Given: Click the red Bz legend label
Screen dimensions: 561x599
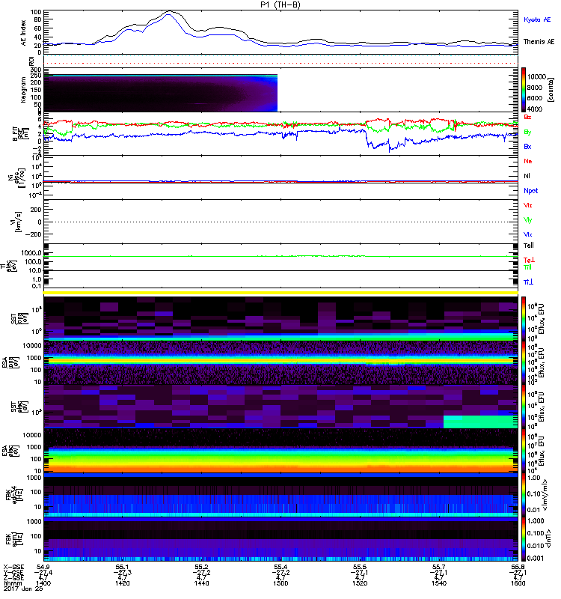Looking at the screenshot, I should coord(527,117).
